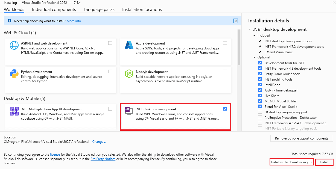Uncheck ML.NET Model Builder
Screen dimensions: 336x169
(x=260, y=101)
